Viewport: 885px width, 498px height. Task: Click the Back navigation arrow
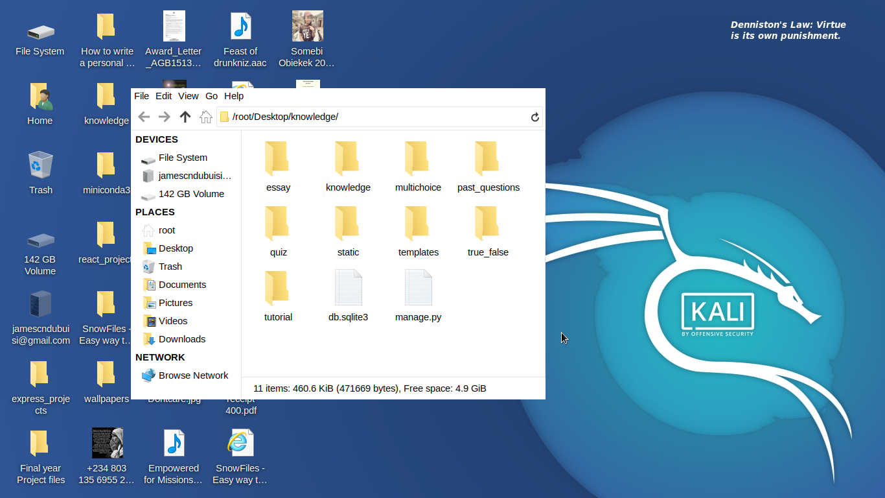pos(144,117)
